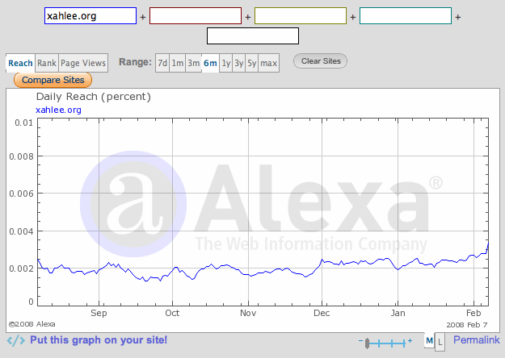Select medium graph size M
505x358 pixels.
429,342
